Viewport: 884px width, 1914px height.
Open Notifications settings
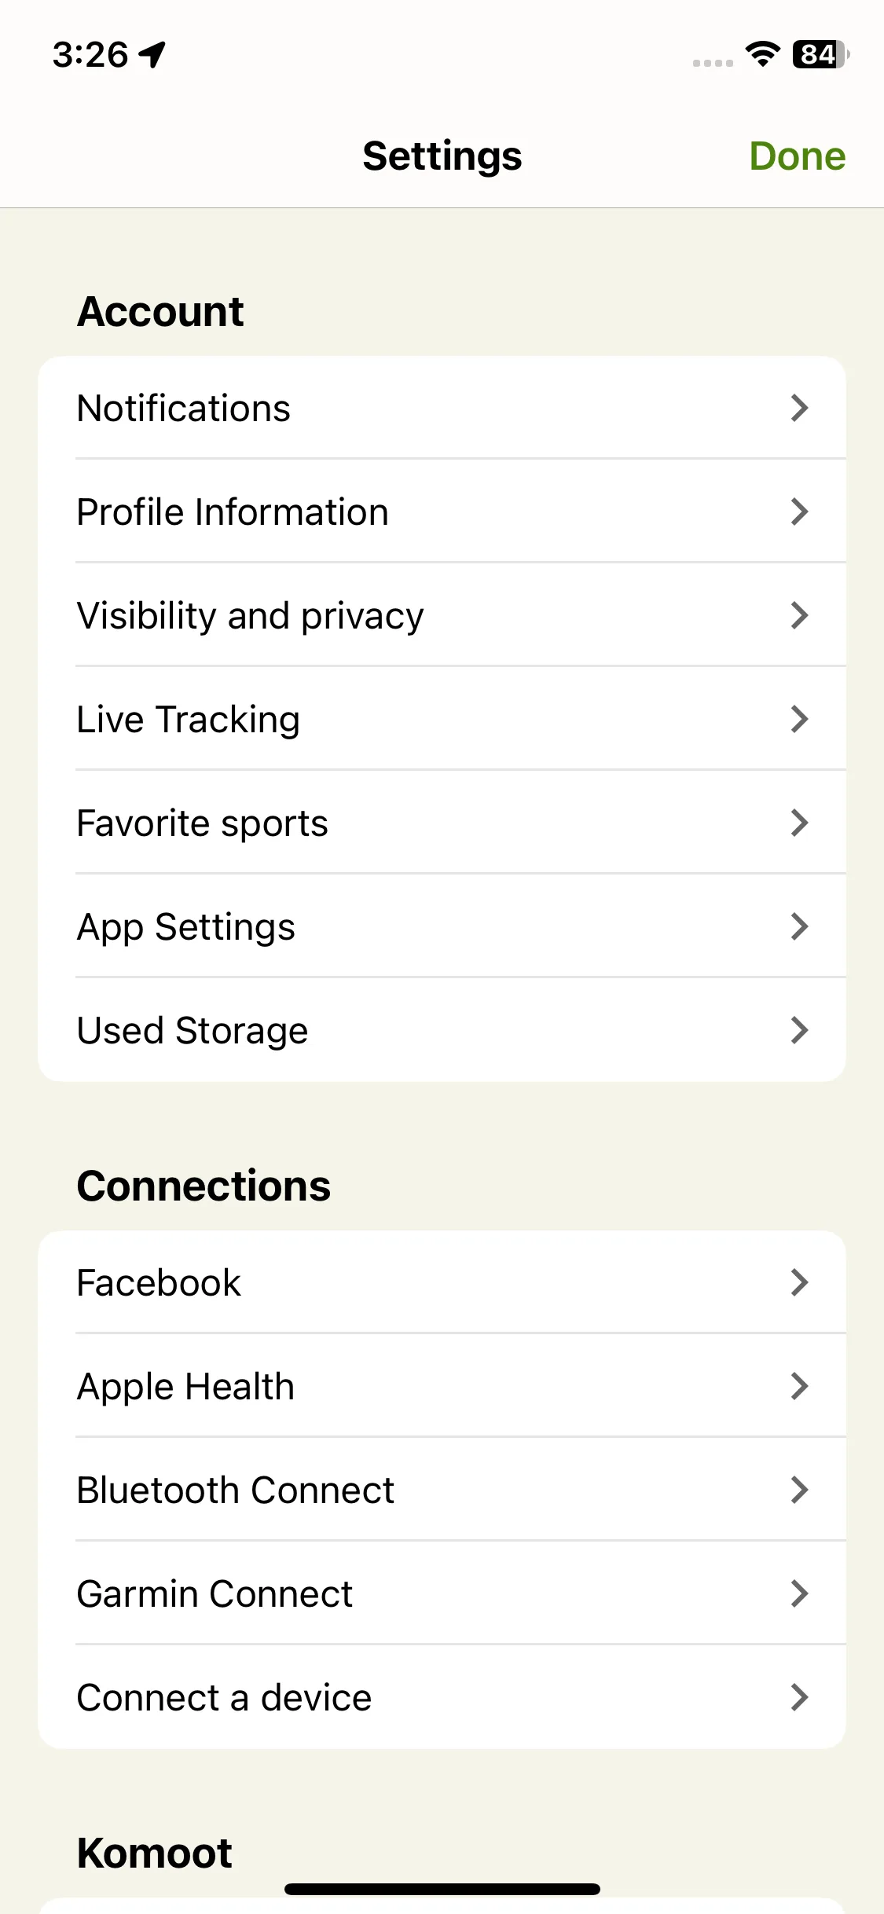(x=442, y=408)
